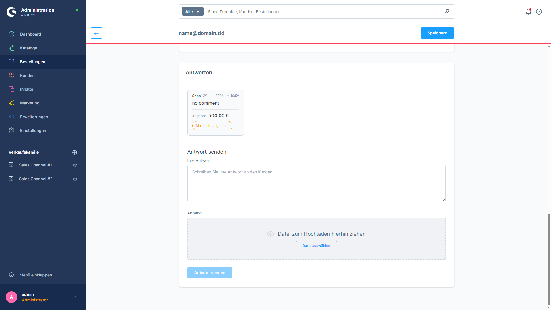Open the notifications bell
The width and height of the screenshot is (551, 310).
pyautogui.click(x=528, y=12)
